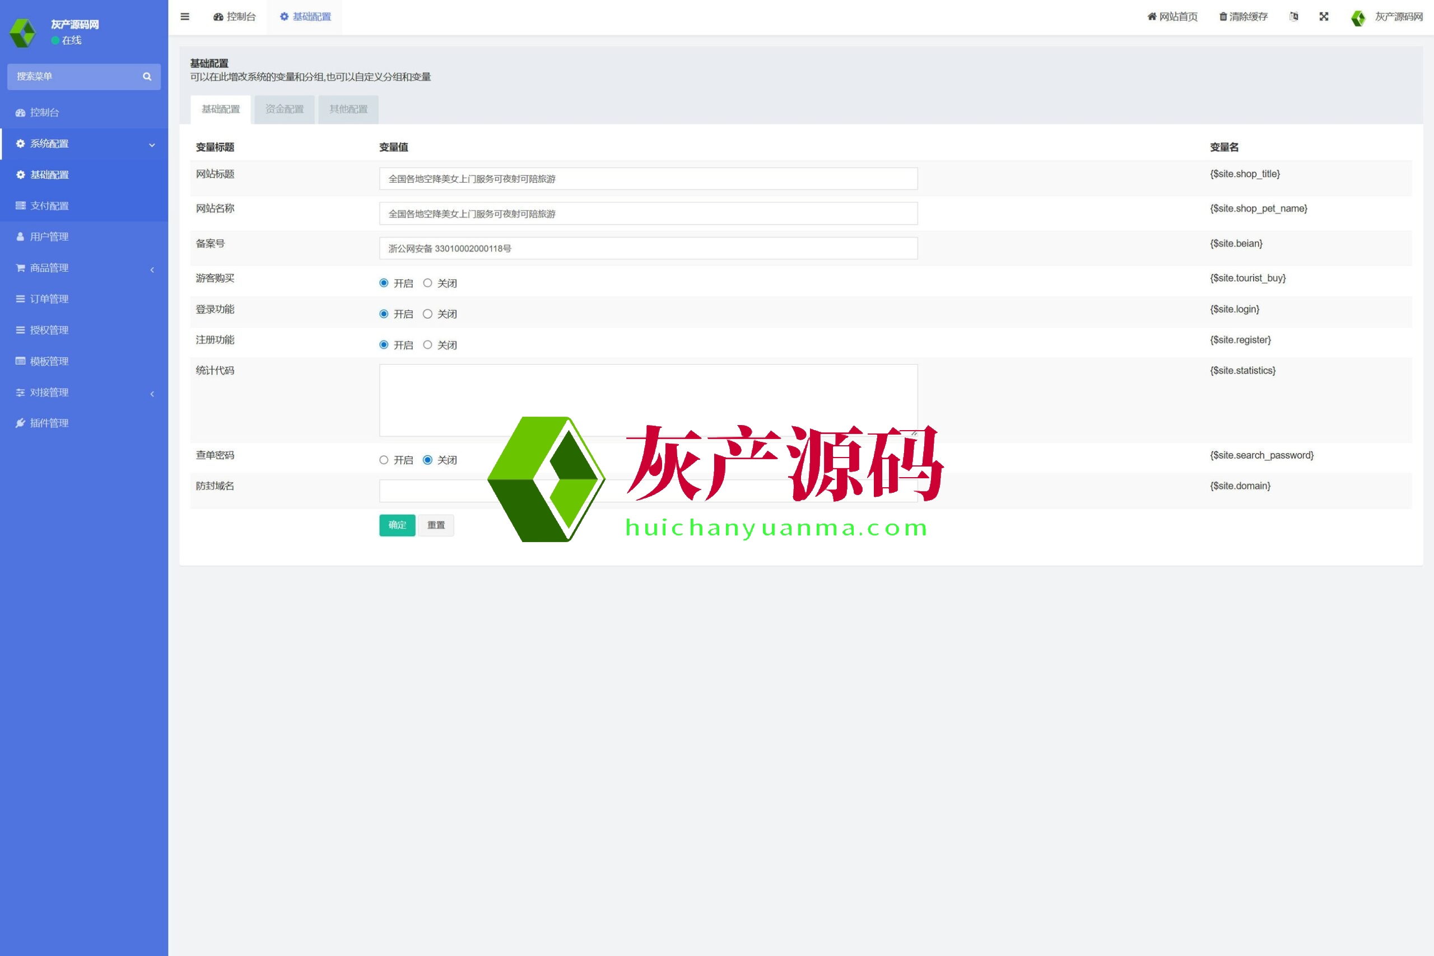Open 用户管理 in the sidebar
This screenshot has height=956, width=1434.
point(49,236)
